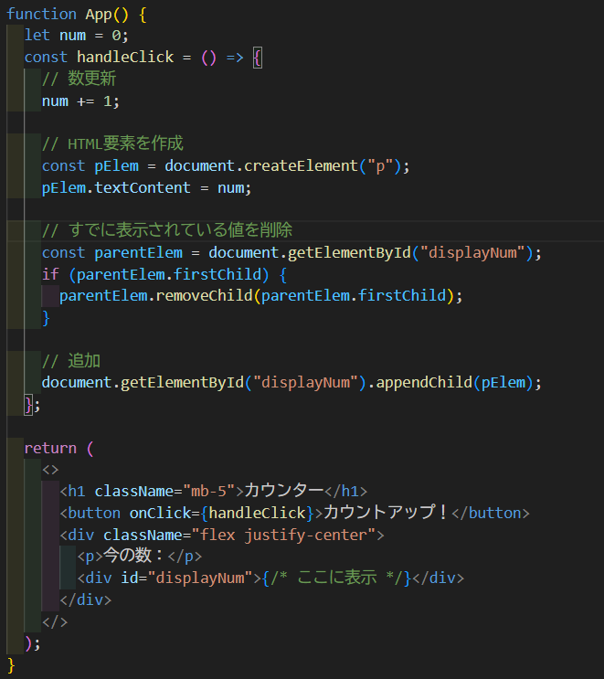Click pElem inside the appendChild argument

pos(503,382)
